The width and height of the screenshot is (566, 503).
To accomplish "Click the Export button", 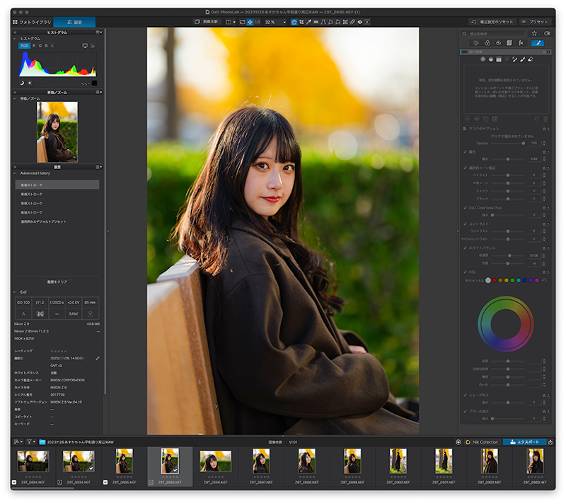I will pos(524,442).
